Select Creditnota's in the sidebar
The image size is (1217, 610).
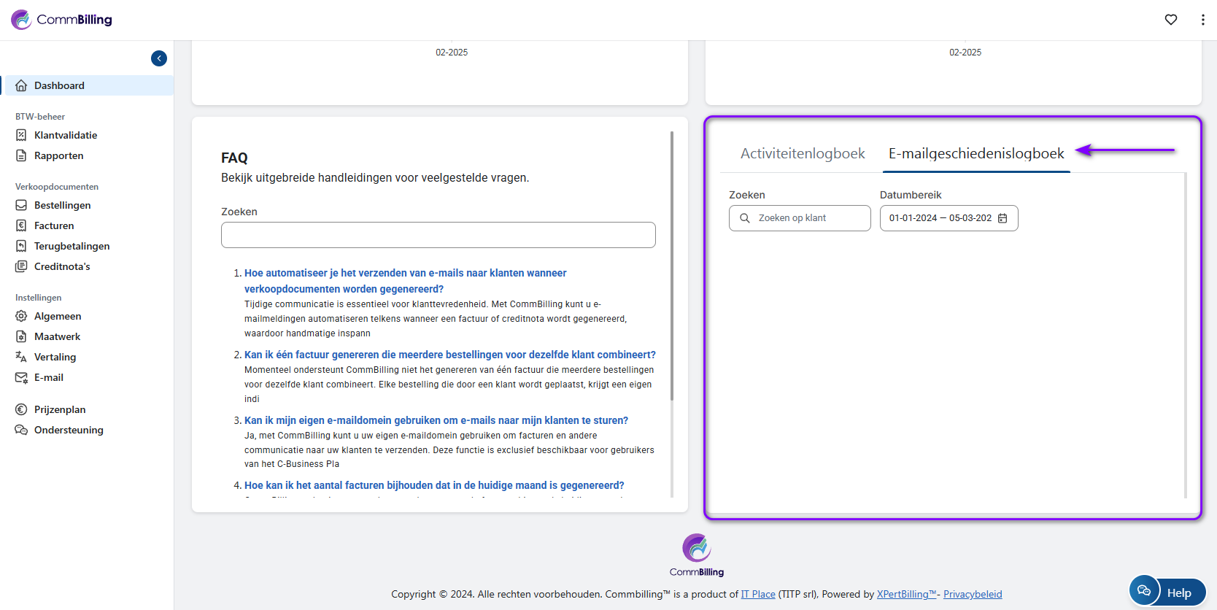62,266
